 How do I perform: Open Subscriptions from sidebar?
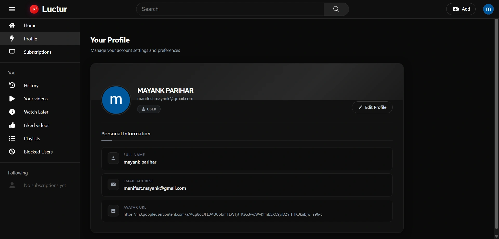37,52
